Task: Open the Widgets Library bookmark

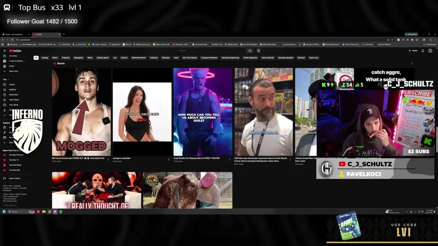Action: click(232, 44)
